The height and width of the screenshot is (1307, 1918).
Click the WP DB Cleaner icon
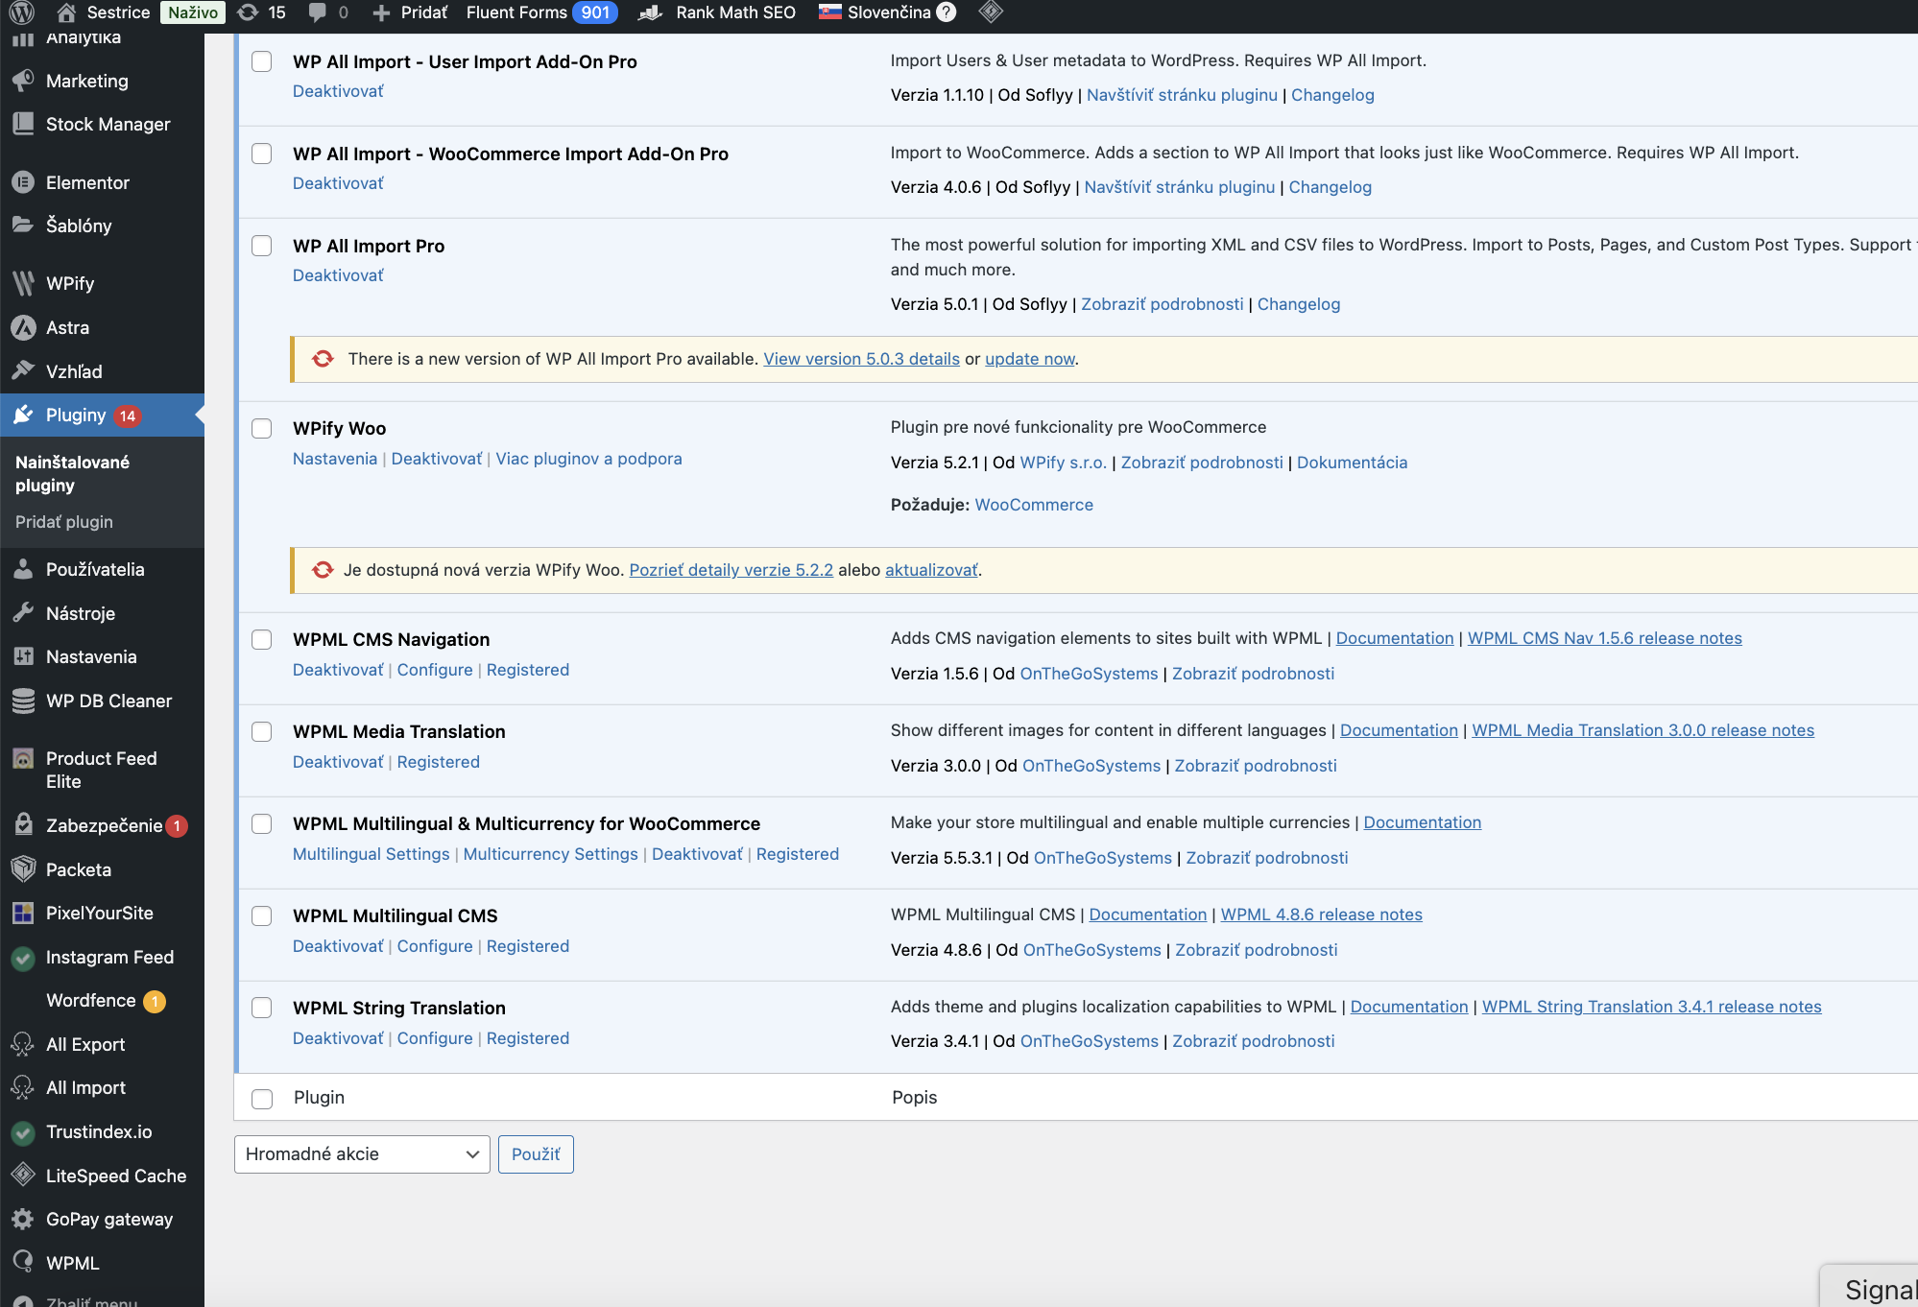[x=23, y=701]
